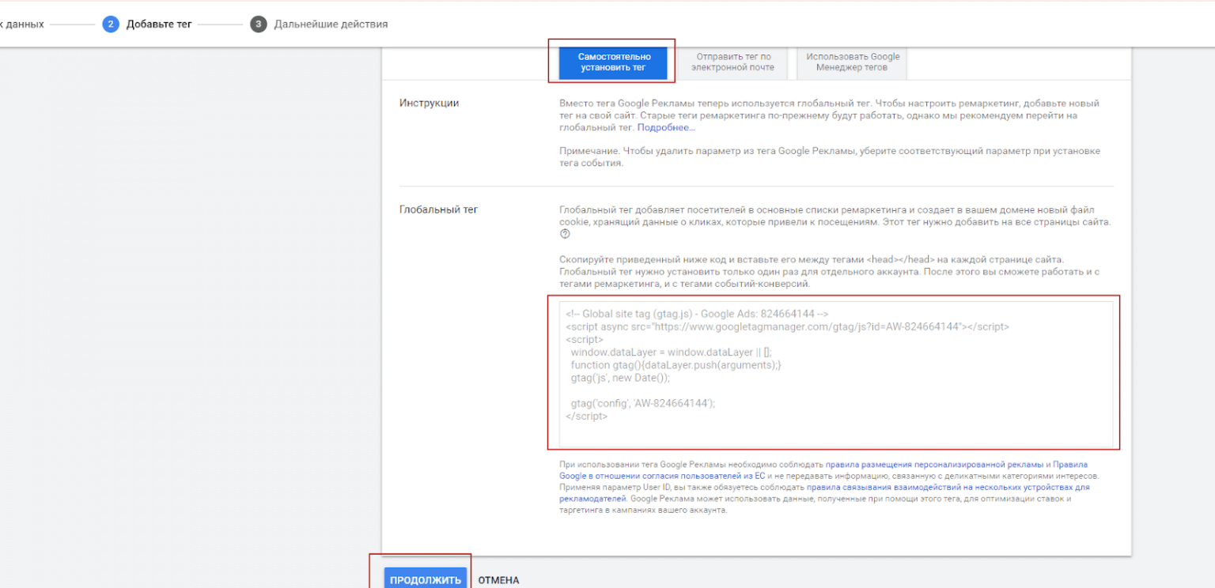
Task: Click step 2 'Добавьте тег' circle
Action: point(111,24)
